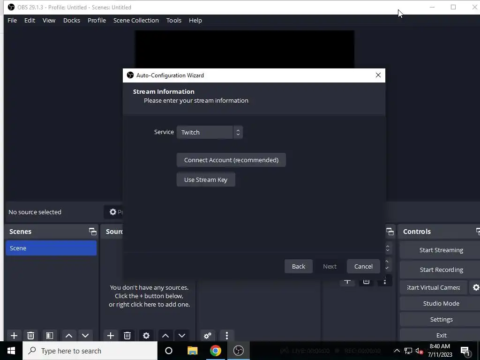Screen dimensions: 480x360
Task: Add a new scene with plus icon
Action: tap(14, 336)
